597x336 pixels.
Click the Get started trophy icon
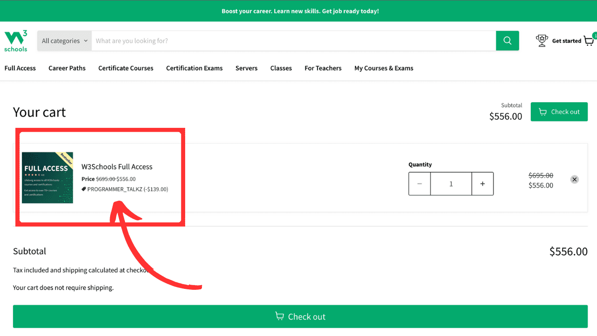[x=541, y=40]
